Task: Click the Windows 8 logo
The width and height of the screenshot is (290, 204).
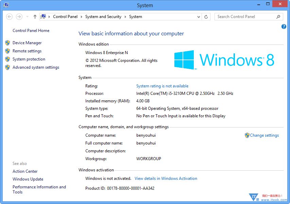Action: 224,60
